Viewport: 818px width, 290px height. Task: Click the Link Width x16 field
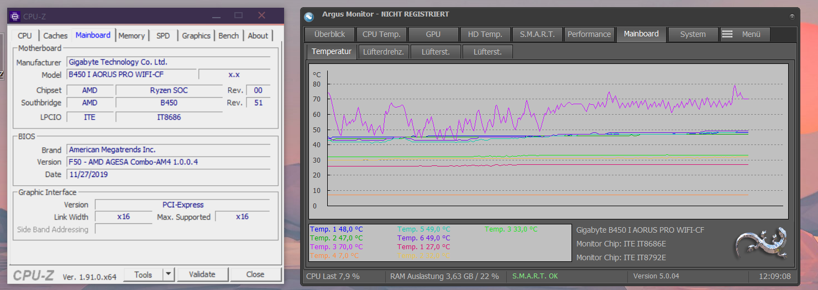click(x=123, y=217)
